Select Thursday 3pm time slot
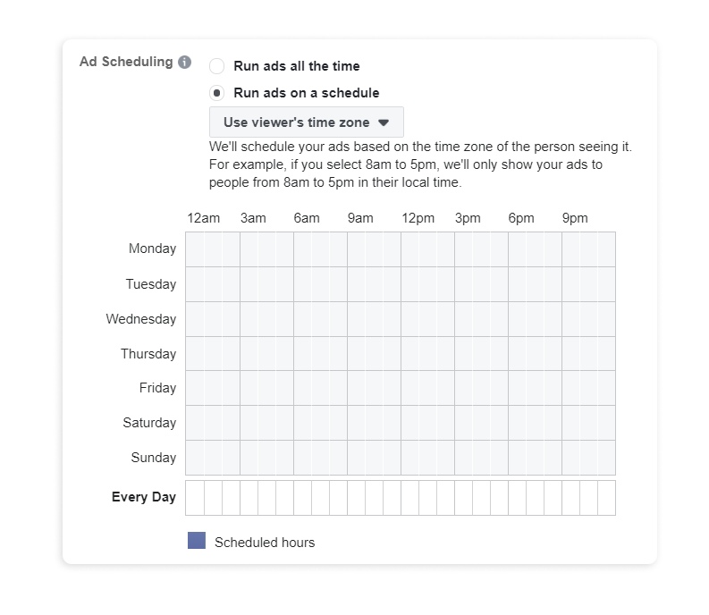 pyautogui.click(x=463, y=354)
